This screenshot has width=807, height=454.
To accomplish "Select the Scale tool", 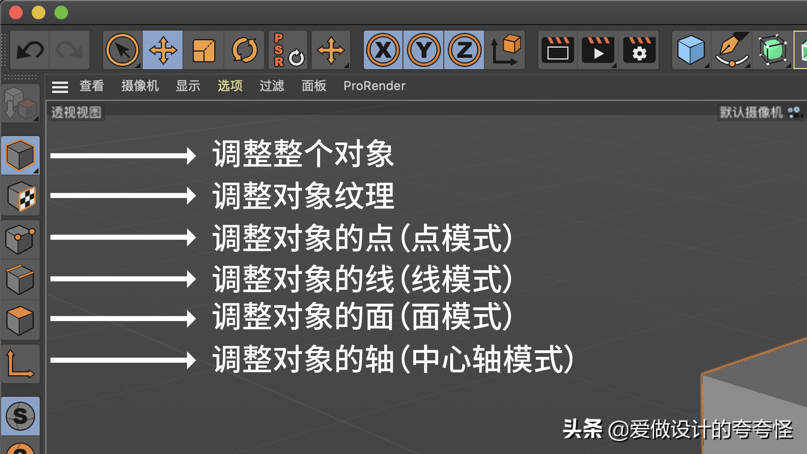I will (203, 50).
